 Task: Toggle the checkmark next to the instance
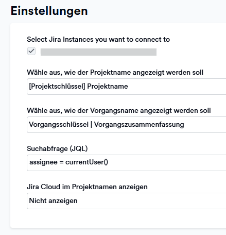[x=31, y=51]
